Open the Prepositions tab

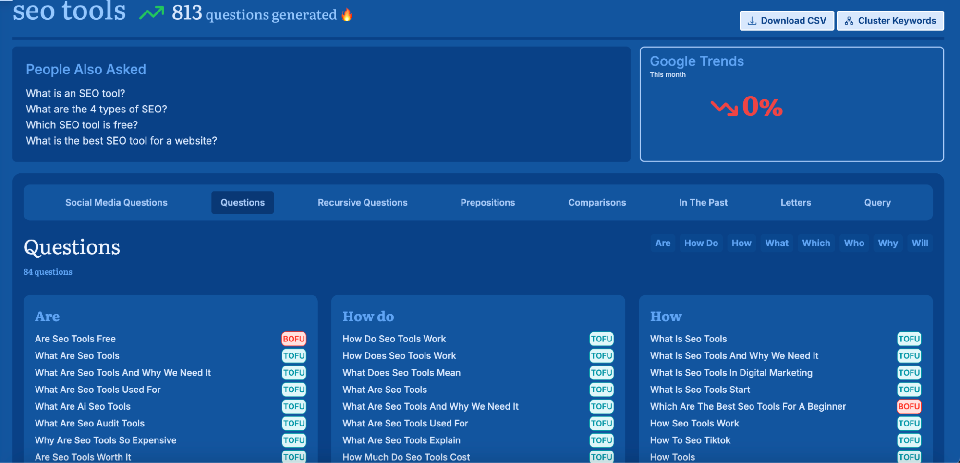click(487, 203)
